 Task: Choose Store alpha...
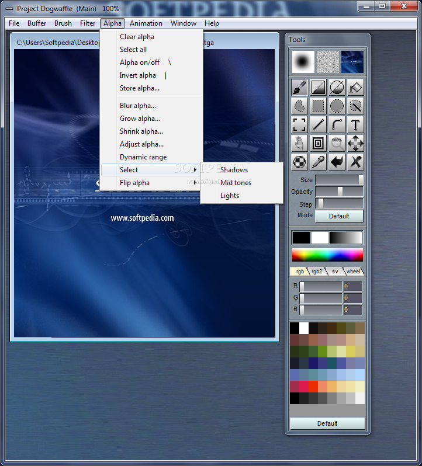(151, 88)
